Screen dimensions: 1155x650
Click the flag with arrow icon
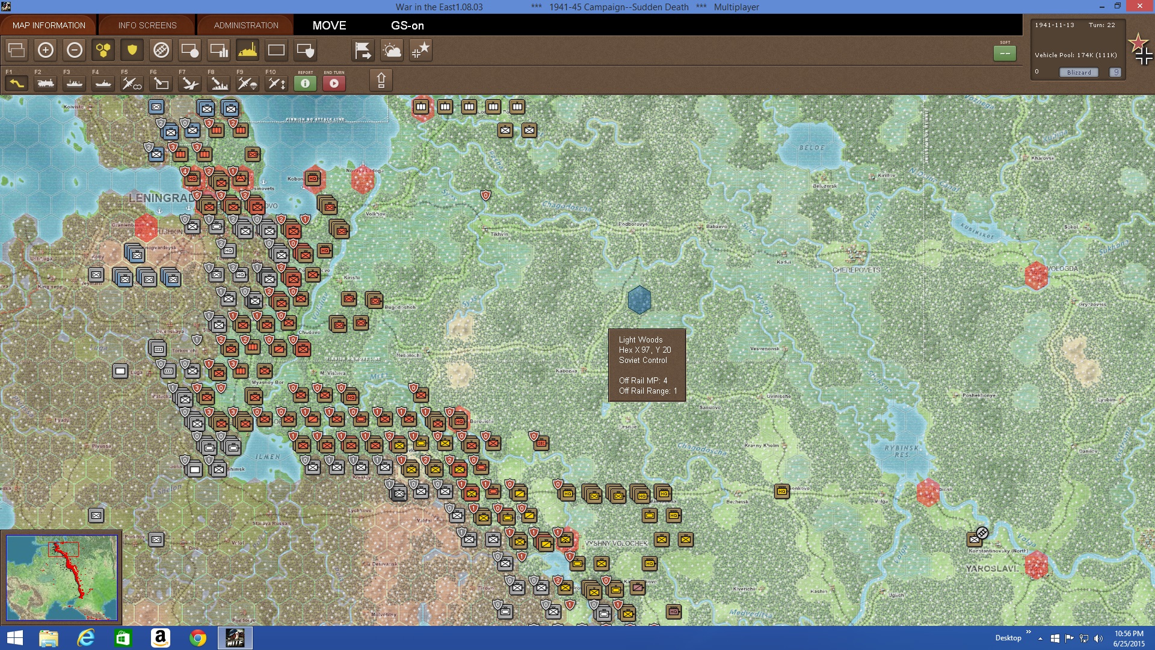363,50
